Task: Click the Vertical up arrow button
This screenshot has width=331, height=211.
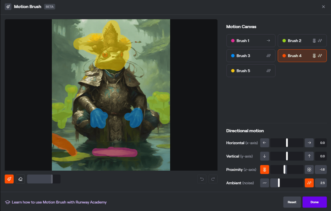Action: [x=309, y=156]
